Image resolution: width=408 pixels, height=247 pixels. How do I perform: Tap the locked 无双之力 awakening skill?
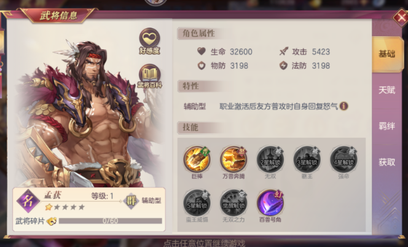click(233, 203)
